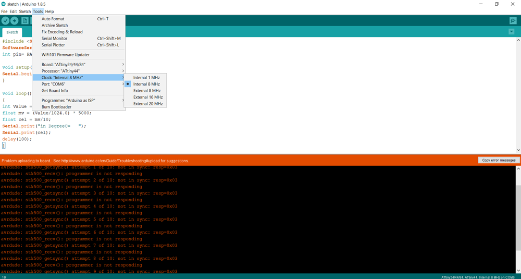Click the float cel = mv/10; line
The image size is (521, 279).
click(27, 119)
